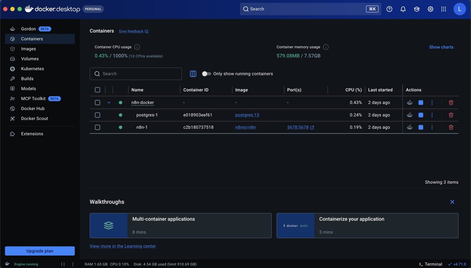
Task: Pause Docker engine from status bar
Action: click(63, 264)
